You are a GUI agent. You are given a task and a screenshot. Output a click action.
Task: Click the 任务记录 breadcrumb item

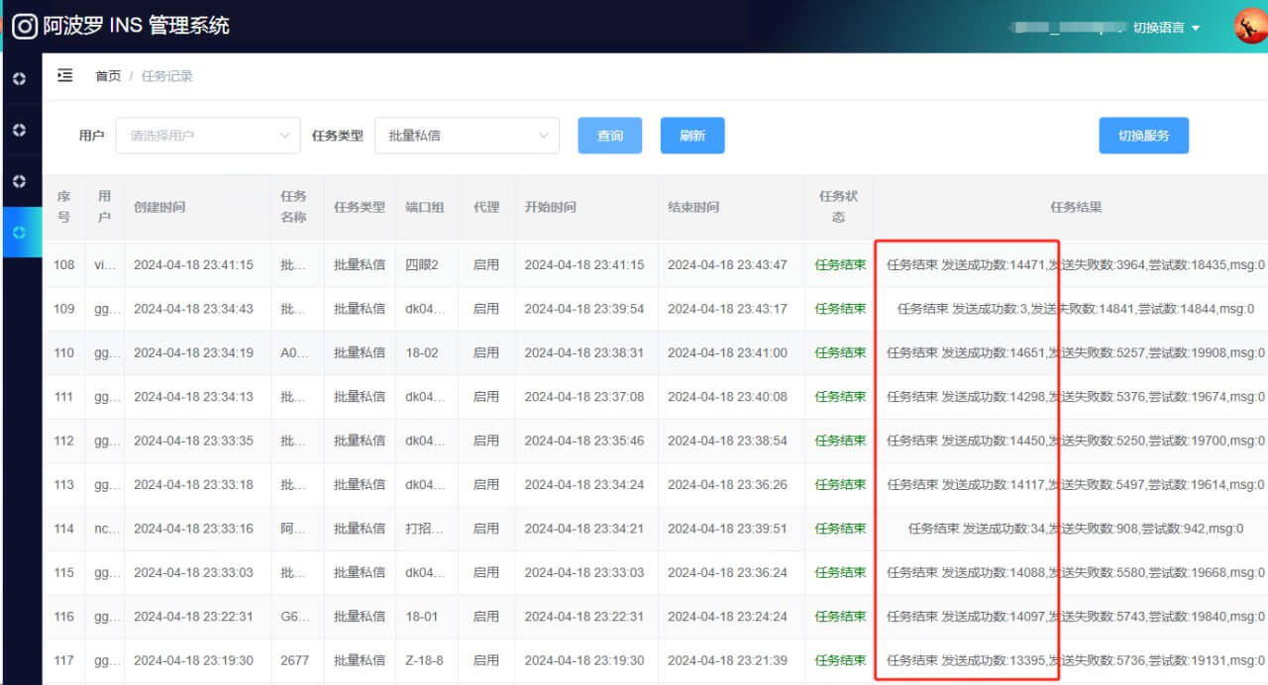click(x=167, y=76)
